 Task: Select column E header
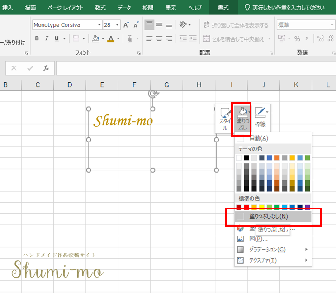[x=102, y=85]
